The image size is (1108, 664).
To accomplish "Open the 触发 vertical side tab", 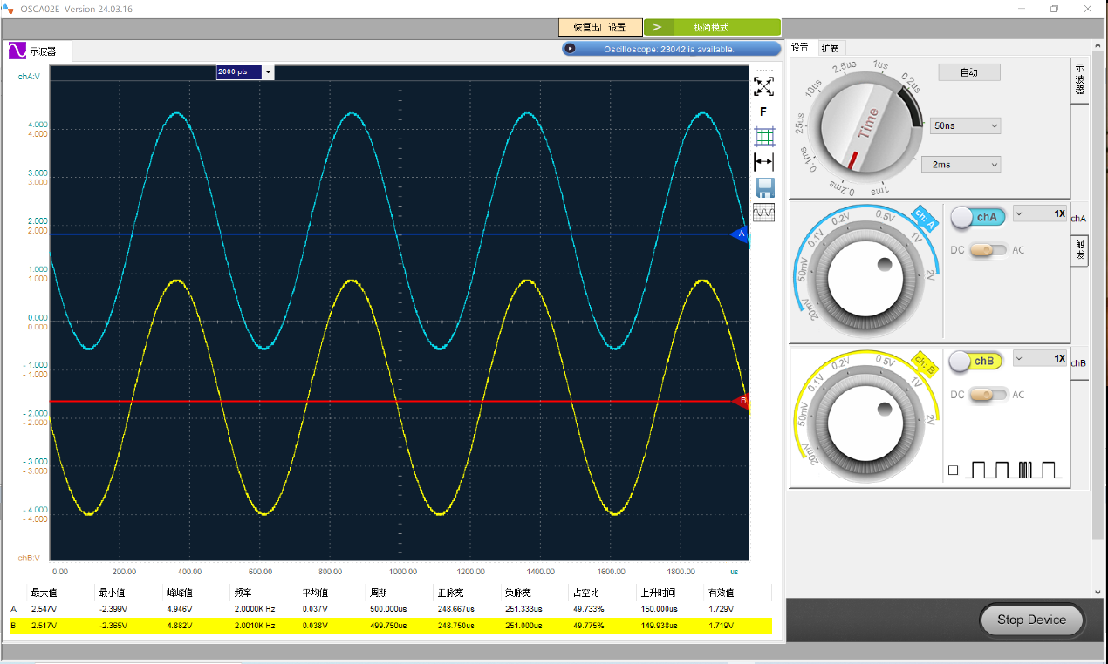I will point(1079,250).
